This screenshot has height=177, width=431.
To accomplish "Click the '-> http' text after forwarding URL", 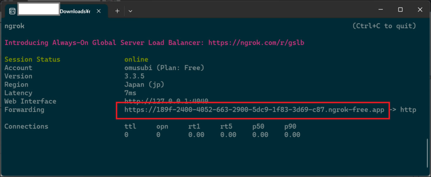I will tap(403, 110).
